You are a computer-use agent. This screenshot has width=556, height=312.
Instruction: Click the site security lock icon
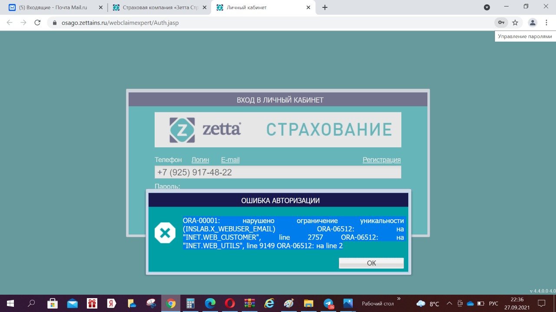coord(55,23)
